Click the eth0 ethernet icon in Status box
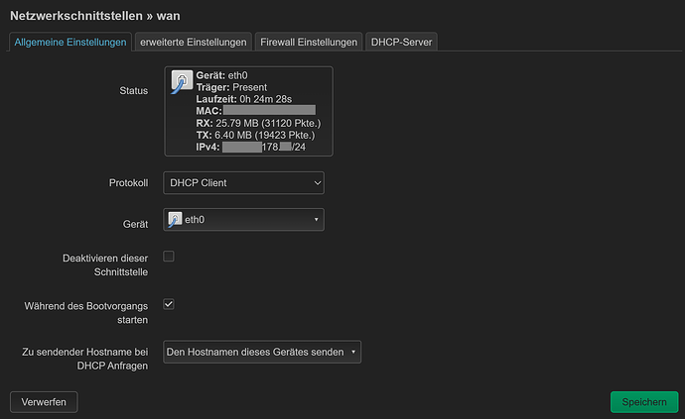This screenshot has width=685, height=419. coord(181,83)
